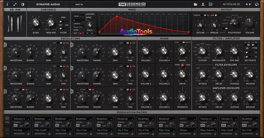Viewport: 264px width, 138px height.
Task: Click the filter CUTOFF knob
Action: tap(202, 51)
